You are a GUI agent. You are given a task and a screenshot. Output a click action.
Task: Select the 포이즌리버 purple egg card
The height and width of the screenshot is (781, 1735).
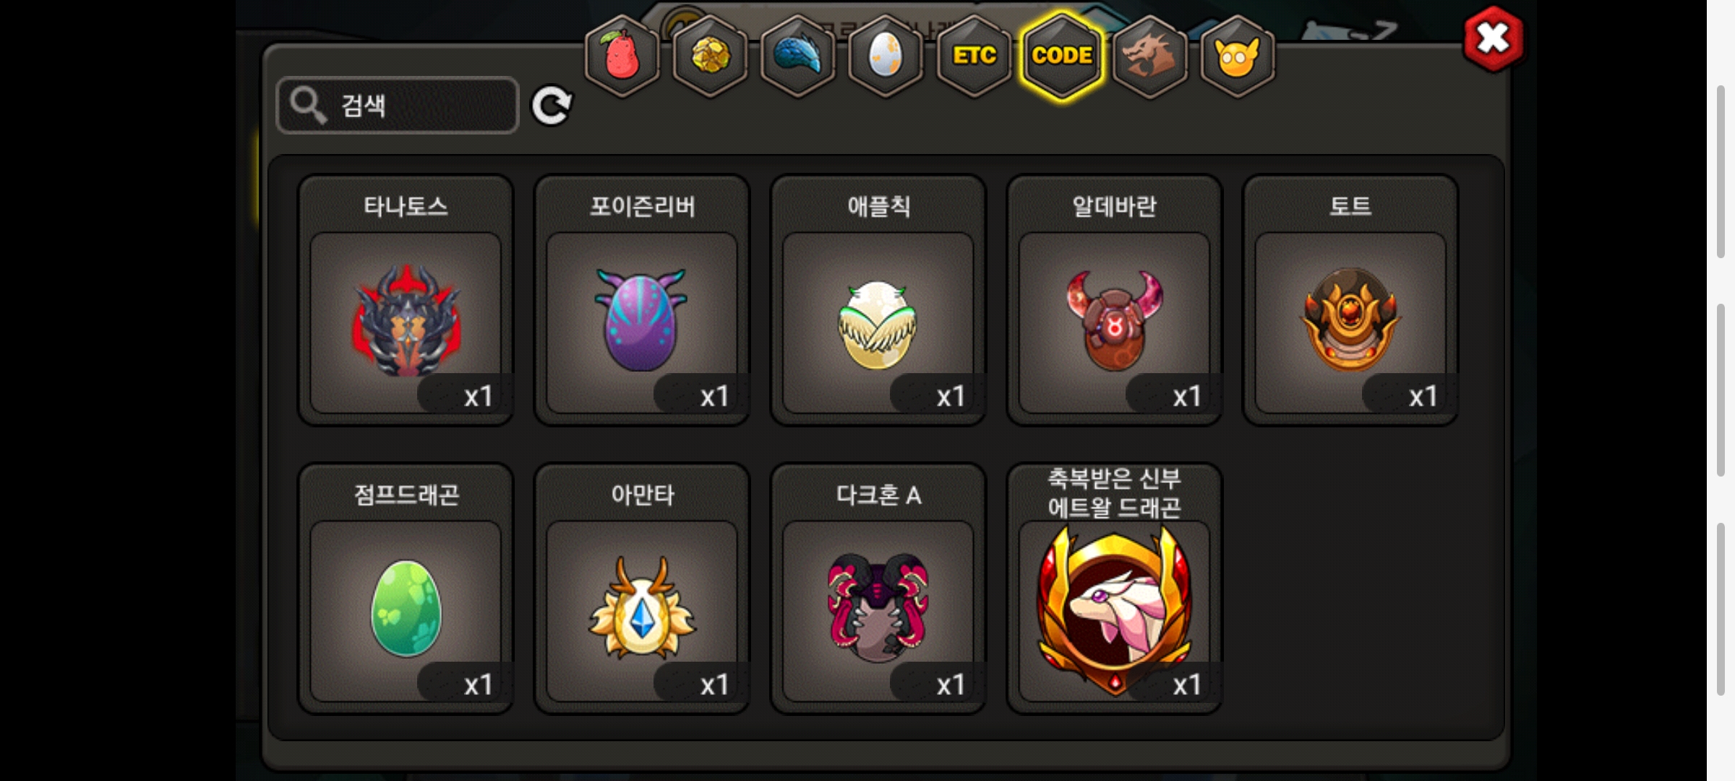click(x=642, y=300)
